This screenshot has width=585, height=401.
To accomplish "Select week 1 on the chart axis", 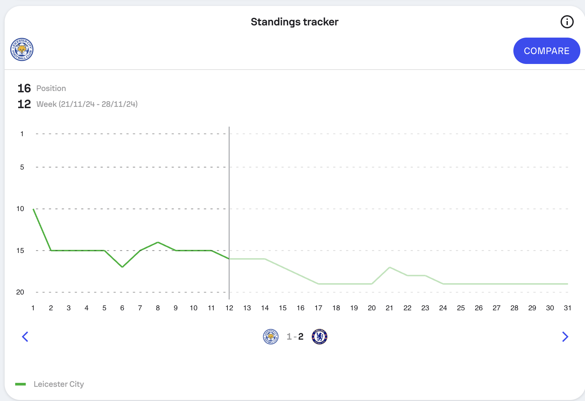I will 33,308.
